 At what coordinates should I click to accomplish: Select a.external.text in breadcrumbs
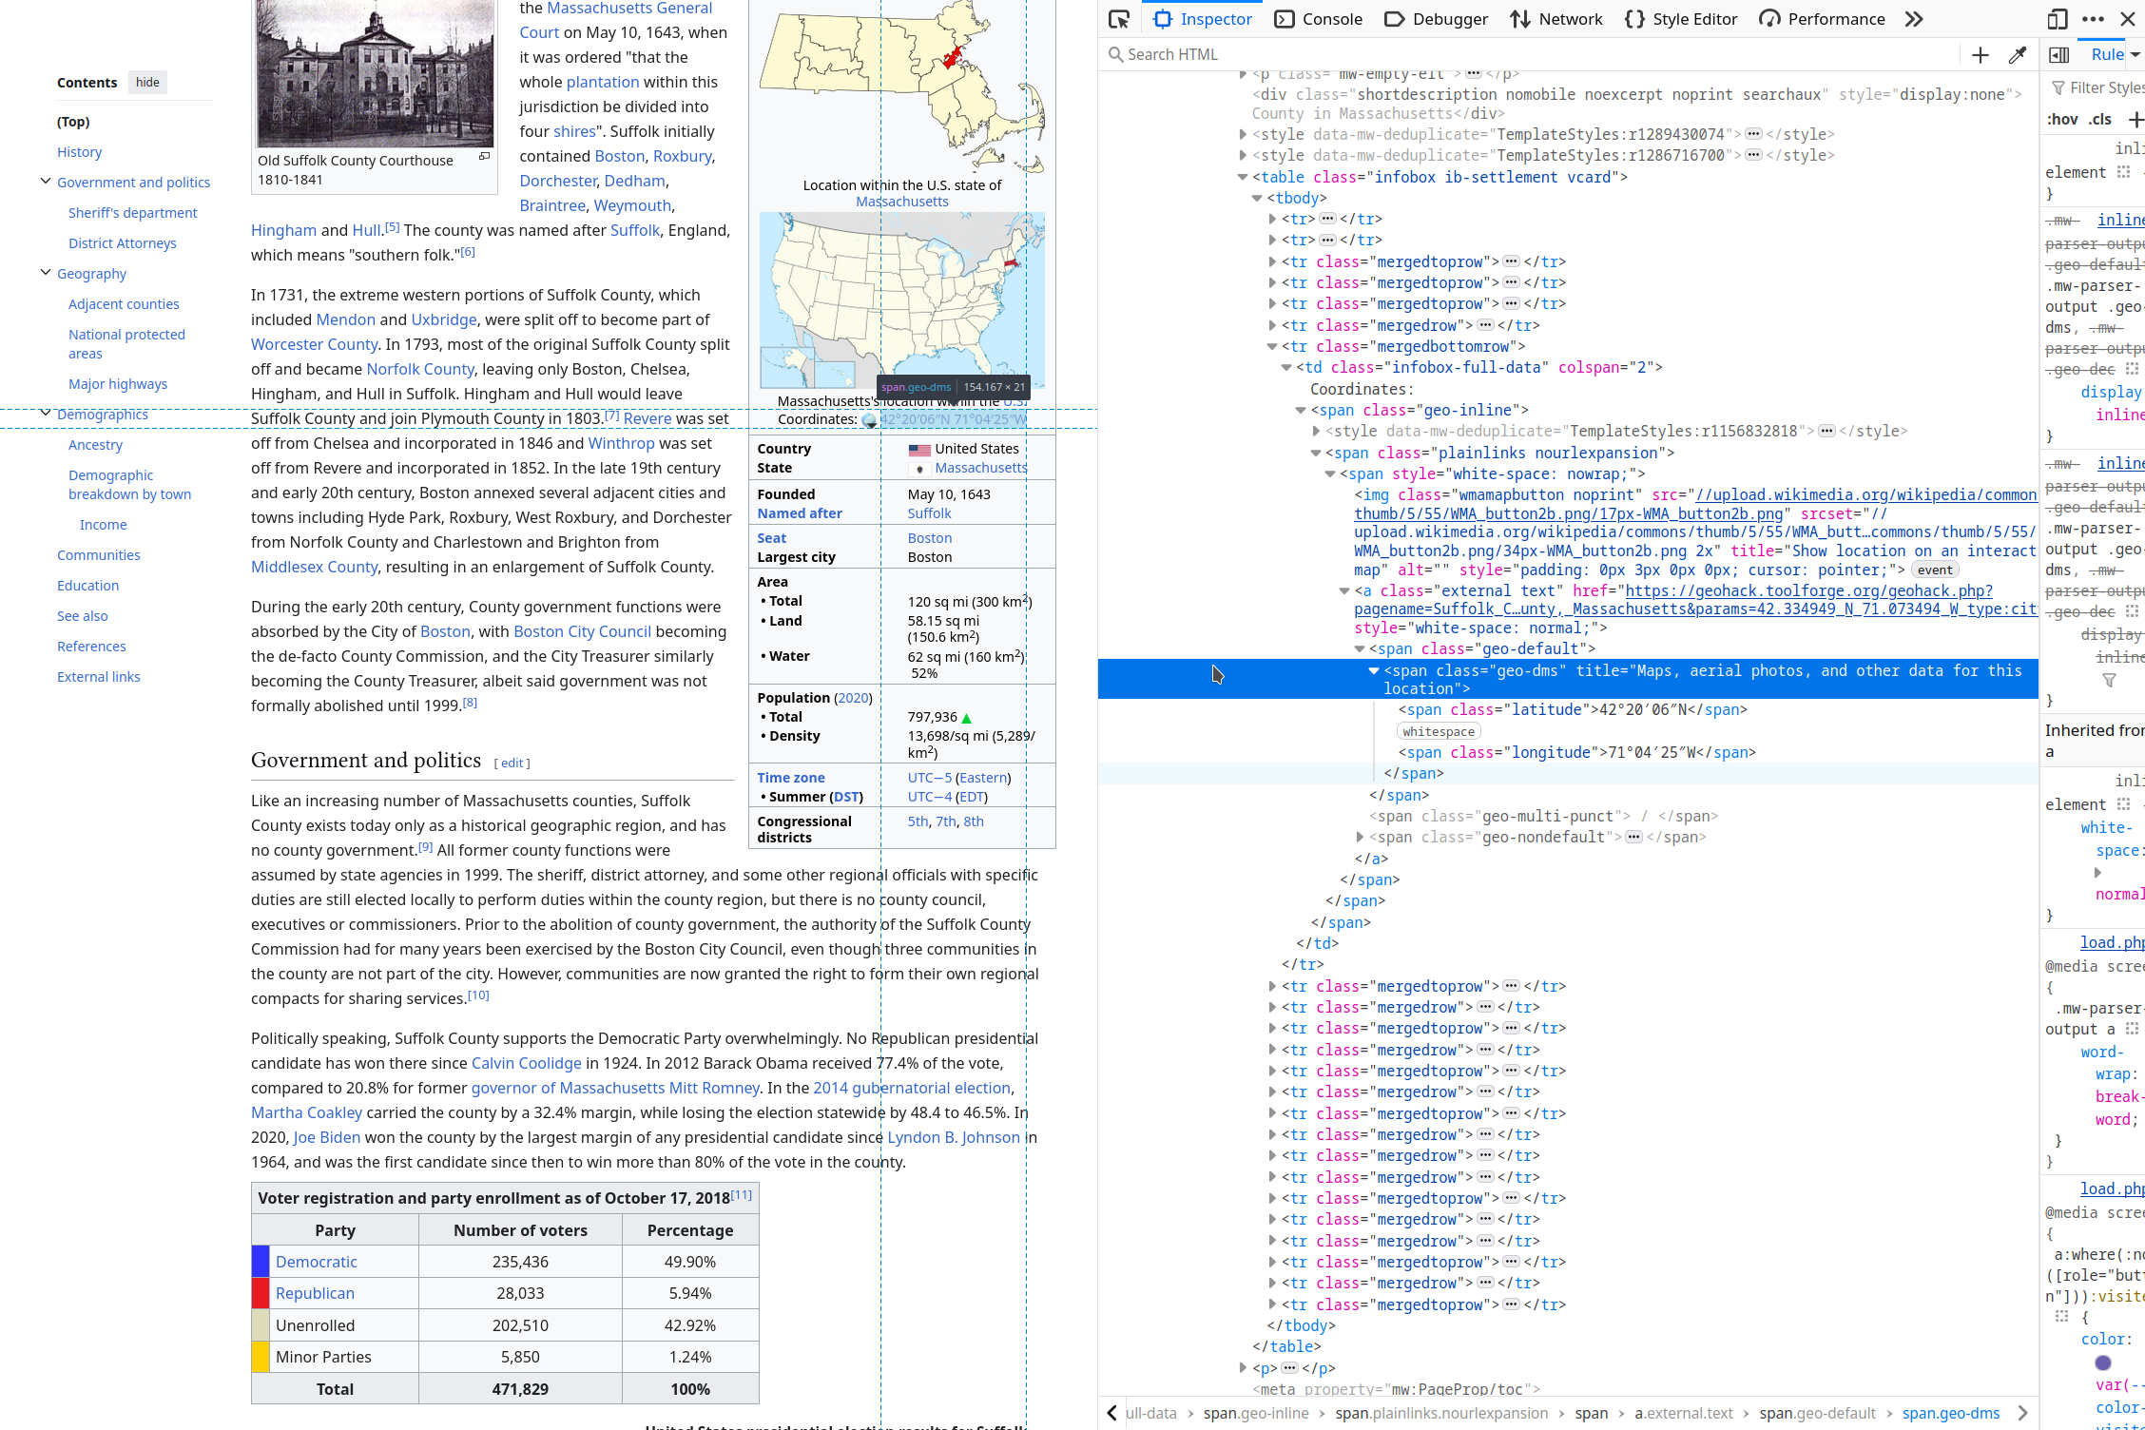coord(1684,1413)
